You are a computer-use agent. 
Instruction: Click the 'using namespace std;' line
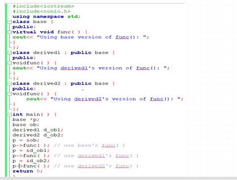(x=46, y=17)
